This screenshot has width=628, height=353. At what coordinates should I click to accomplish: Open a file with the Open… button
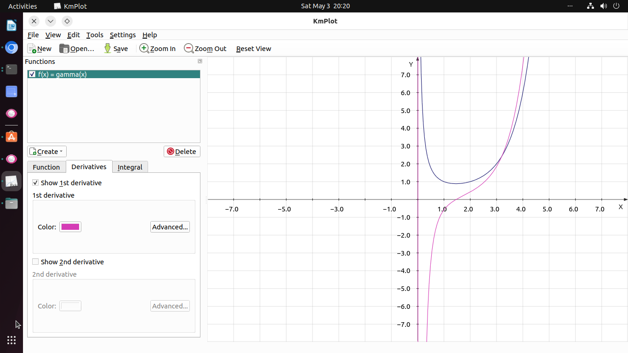pos(77,49)
